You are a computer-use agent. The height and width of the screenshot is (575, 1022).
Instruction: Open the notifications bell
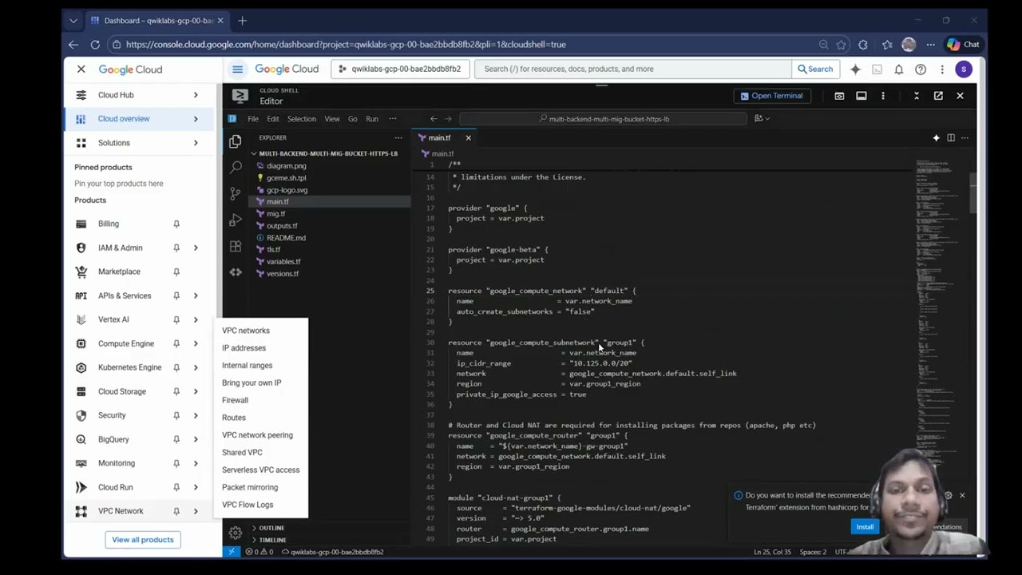coord(898,69)
